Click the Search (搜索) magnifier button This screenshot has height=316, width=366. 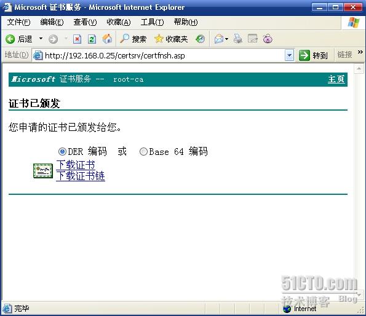pyautogui.click(x=133, y=39)
